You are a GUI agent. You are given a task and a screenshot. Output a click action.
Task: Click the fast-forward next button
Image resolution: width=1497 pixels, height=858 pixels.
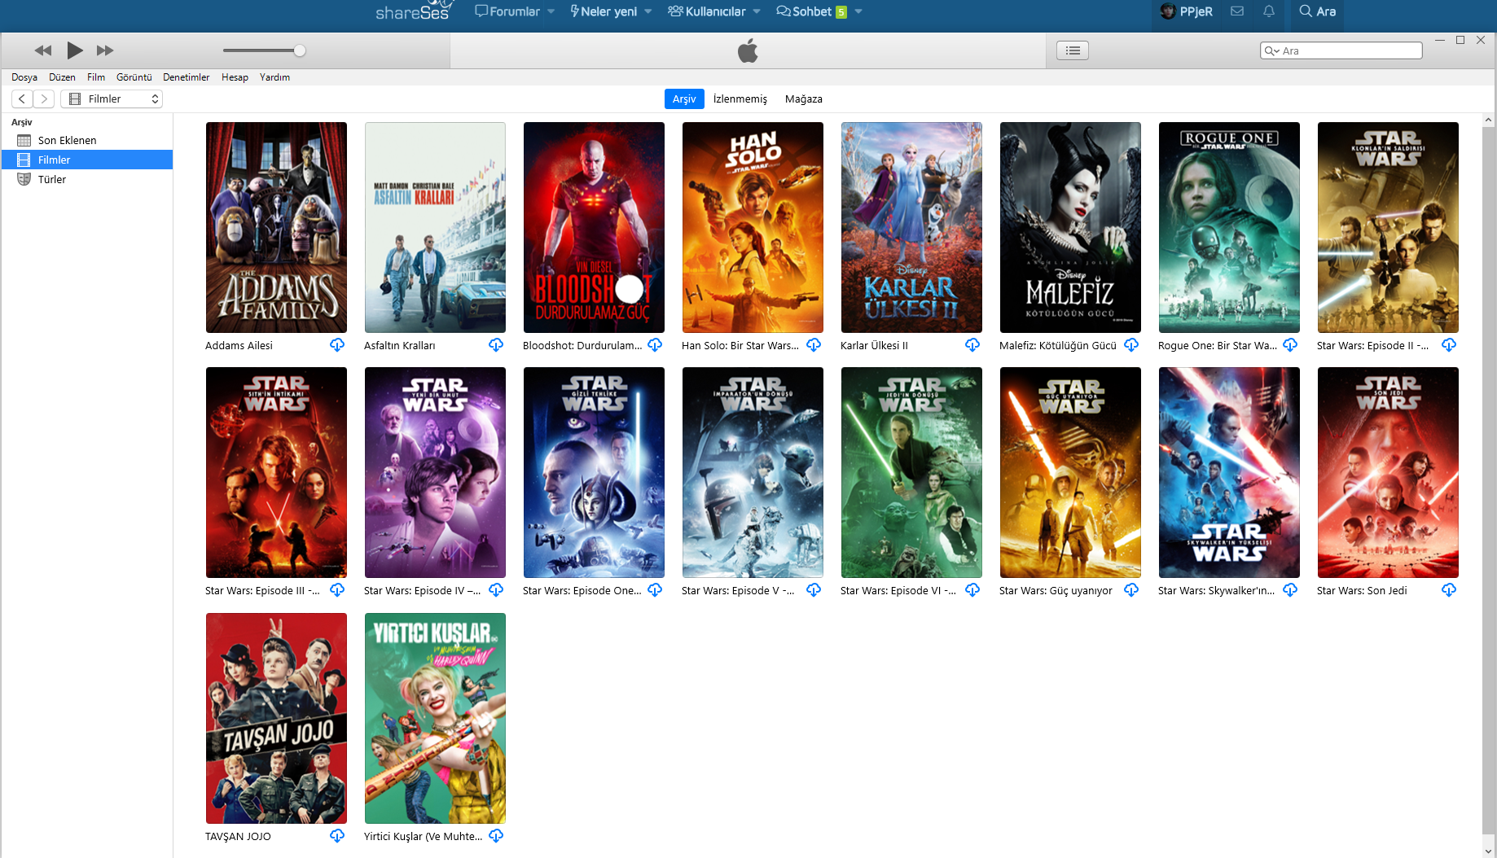pos(105,50)
